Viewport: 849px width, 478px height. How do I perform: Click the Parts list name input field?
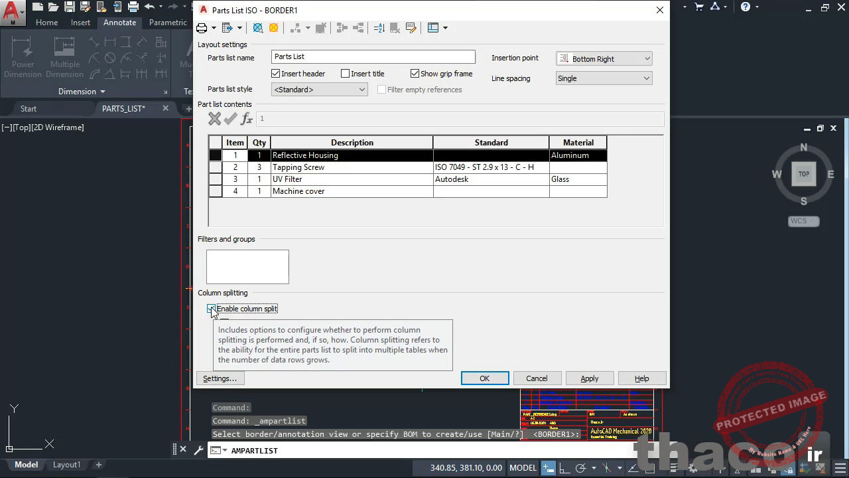click(373, 57)
